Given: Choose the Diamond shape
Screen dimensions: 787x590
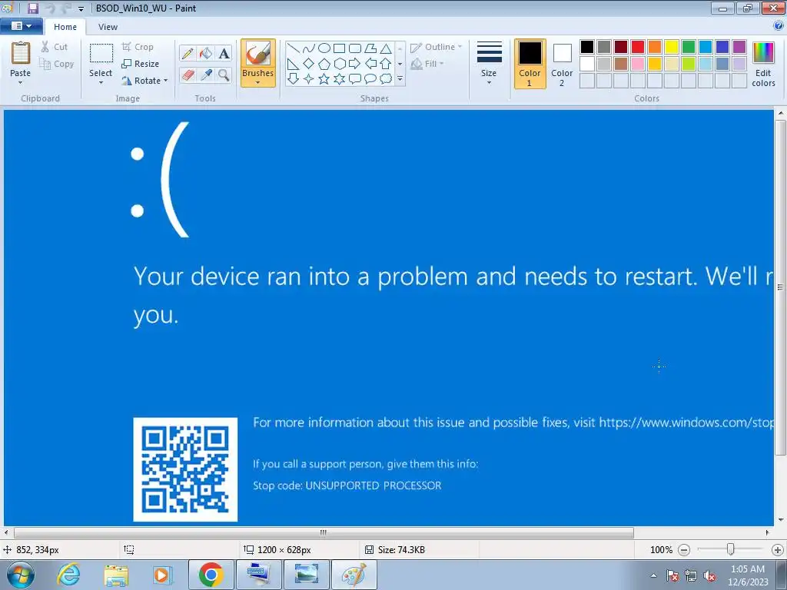Looking at the screenshot, I should pyautogui.click(x=309, y=64).
